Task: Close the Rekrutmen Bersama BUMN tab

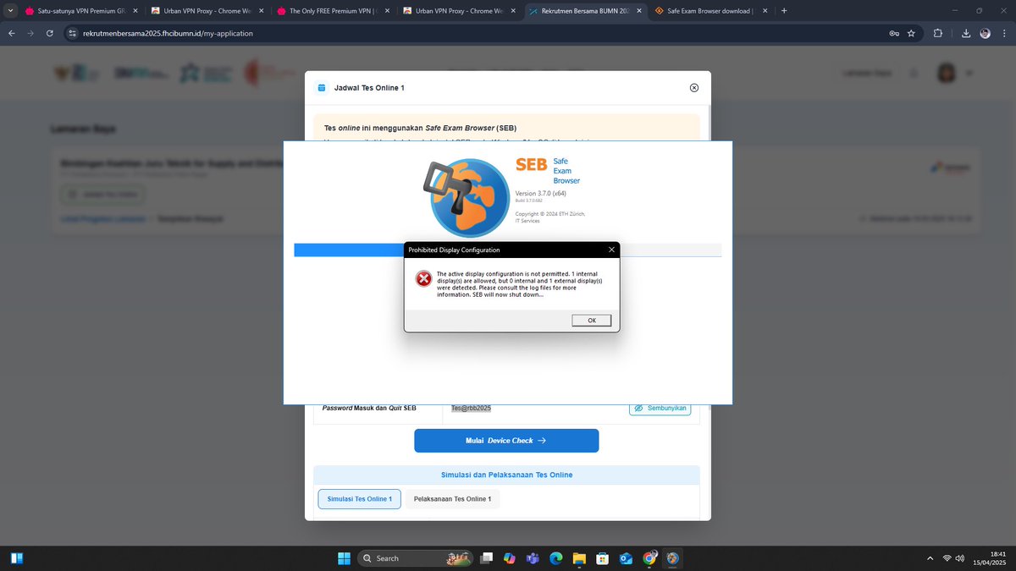Action: coord(639,11)
